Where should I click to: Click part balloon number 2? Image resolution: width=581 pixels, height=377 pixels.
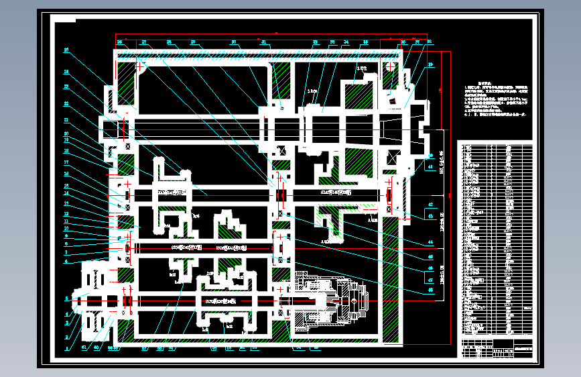[x=67, y=337]
